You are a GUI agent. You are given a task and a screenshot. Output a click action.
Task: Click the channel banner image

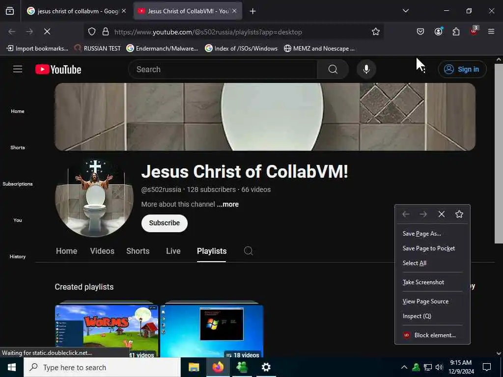(x=265, y=117)
